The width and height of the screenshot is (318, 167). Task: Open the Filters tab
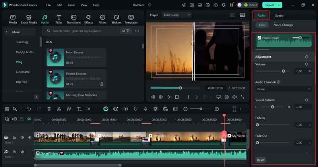pos(103,19)
